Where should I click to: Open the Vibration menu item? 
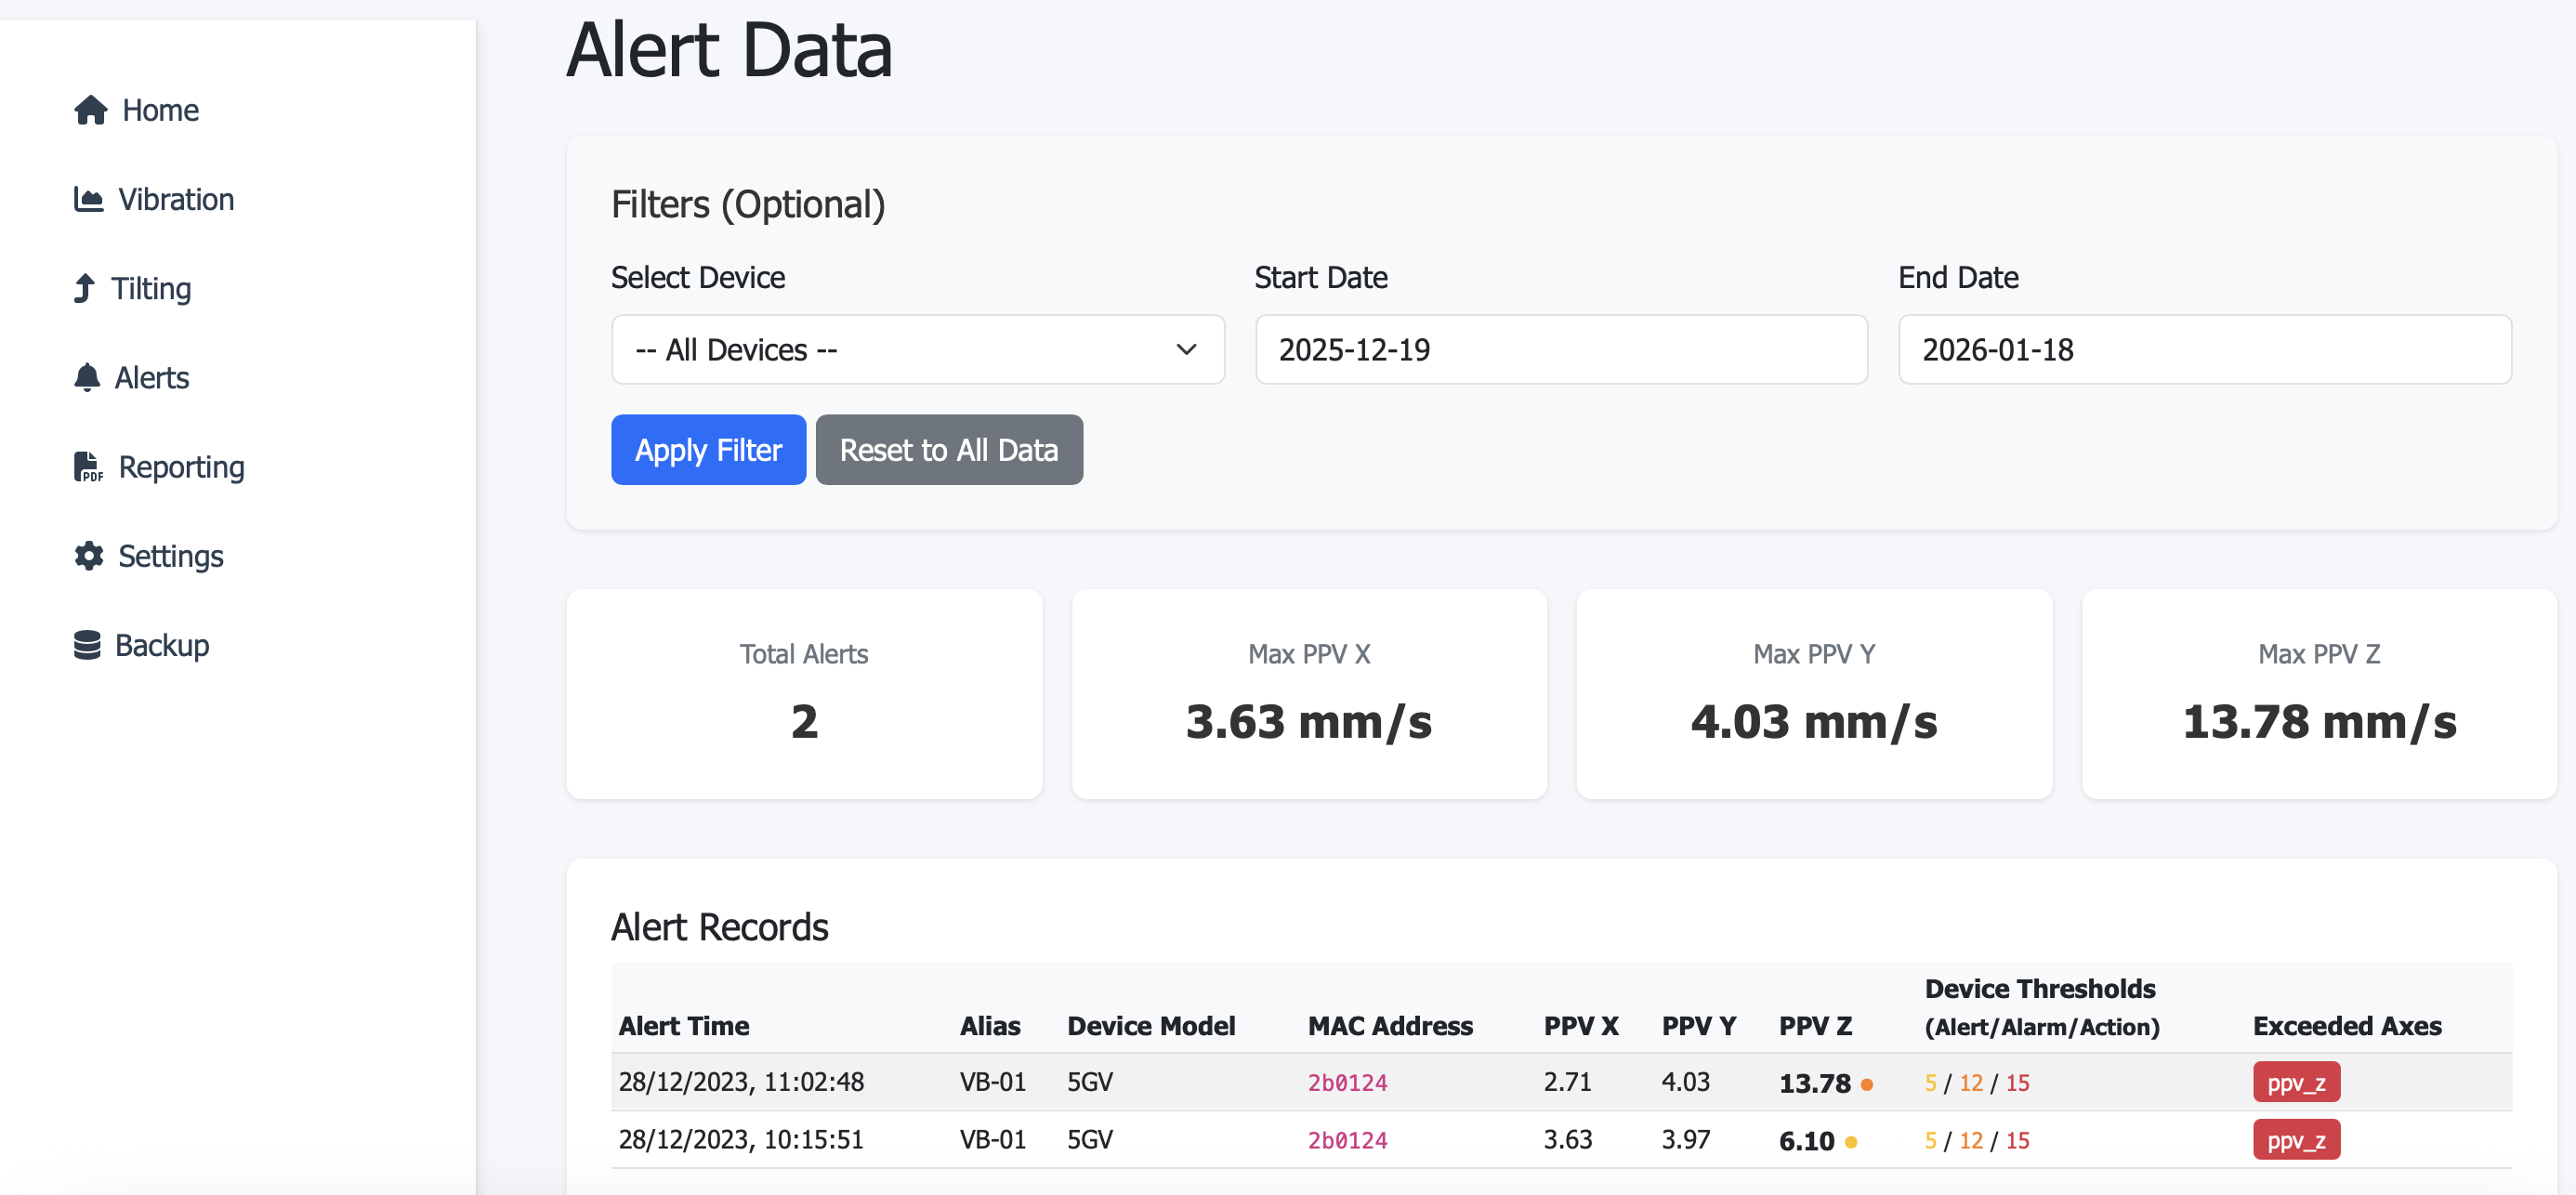click(x=175, y=199)
